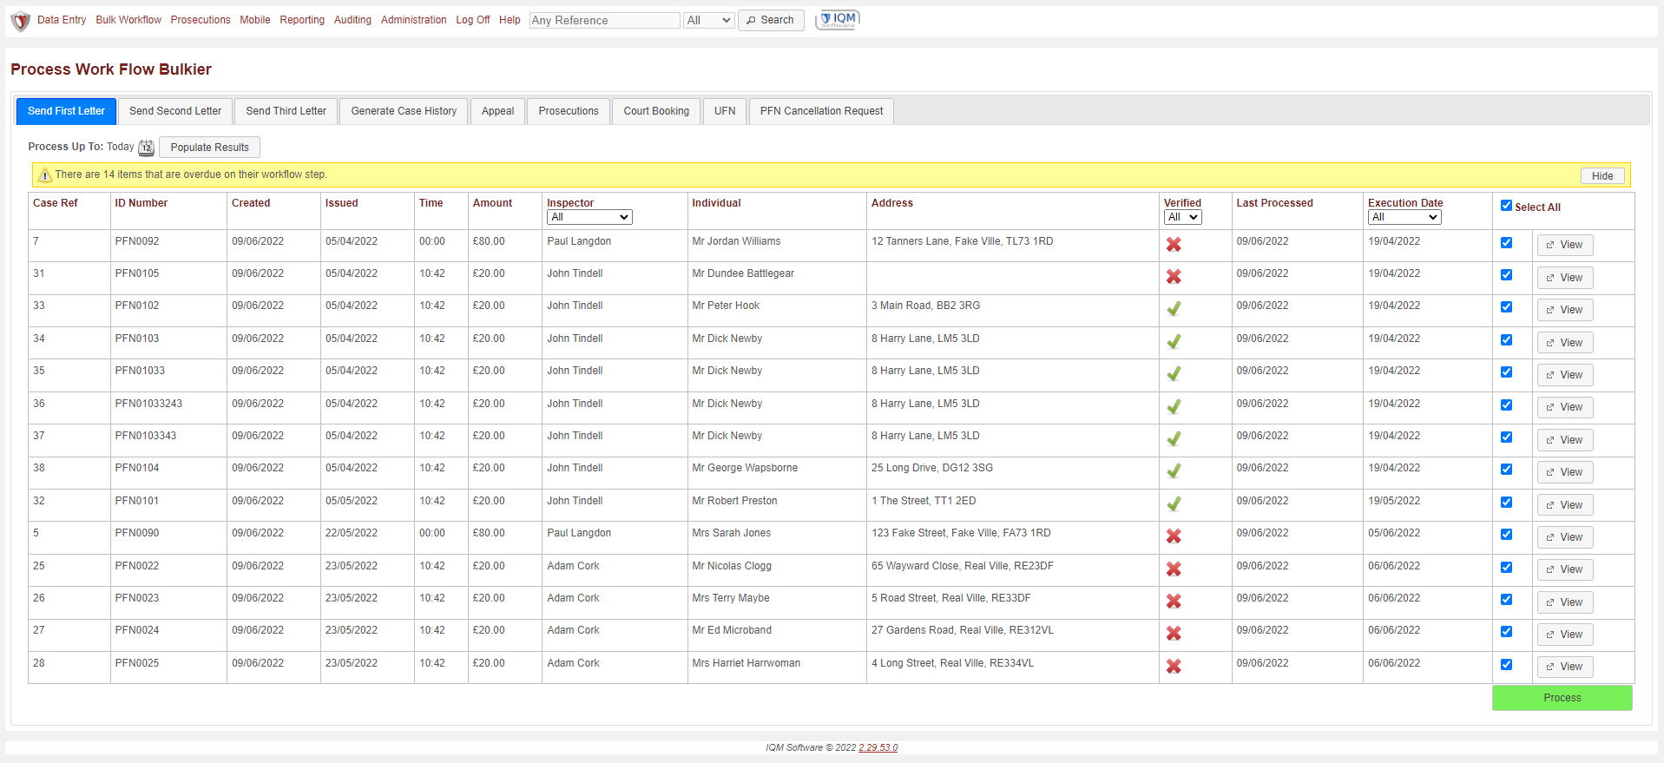The height and width of the screenshot is (763, 1664).
Task: Open the Execution Date filter dropdown
Action: tap(1404, 217)
